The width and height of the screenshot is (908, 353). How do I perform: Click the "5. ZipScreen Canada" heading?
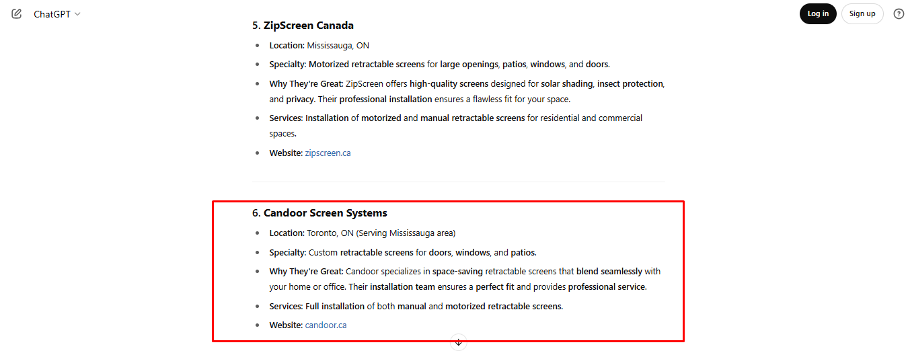tap(303, 26)
